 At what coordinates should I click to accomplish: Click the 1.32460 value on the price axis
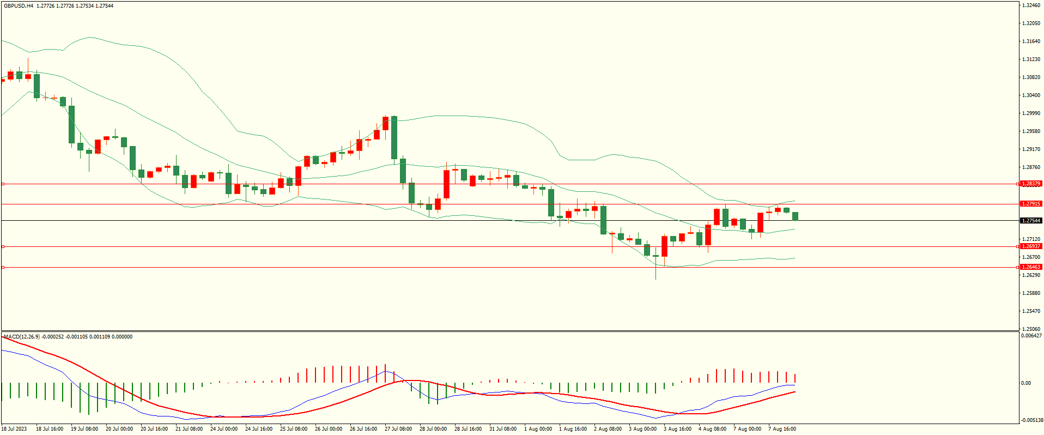click(x=1031, y=5)
